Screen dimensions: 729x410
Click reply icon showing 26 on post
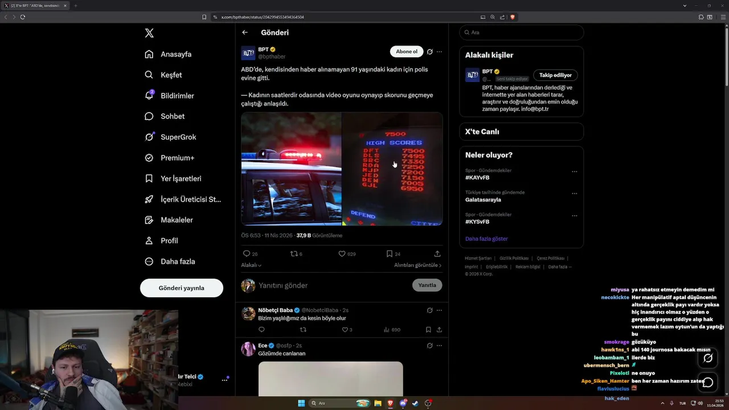[251, 254]
